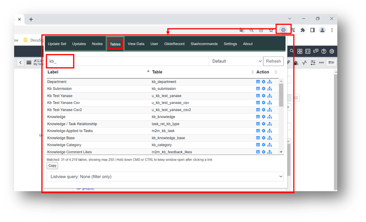The width and height of the screenshot is (366, 222).
Task: Click the table list scrollbar up arrow
Action: [281, 81]
